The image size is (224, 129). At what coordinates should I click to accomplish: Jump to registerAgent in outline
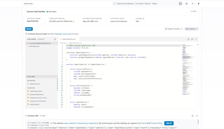(x=35, y=104)
